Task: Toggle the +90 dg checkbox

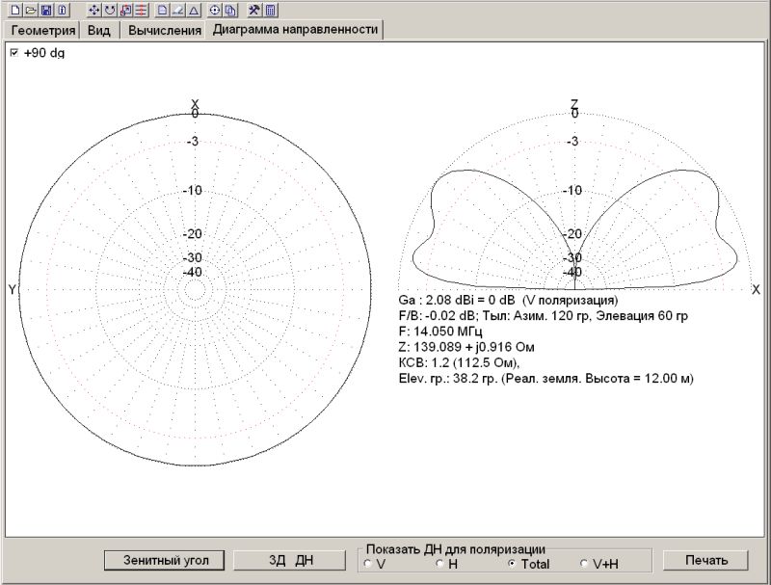Action: 13,54
